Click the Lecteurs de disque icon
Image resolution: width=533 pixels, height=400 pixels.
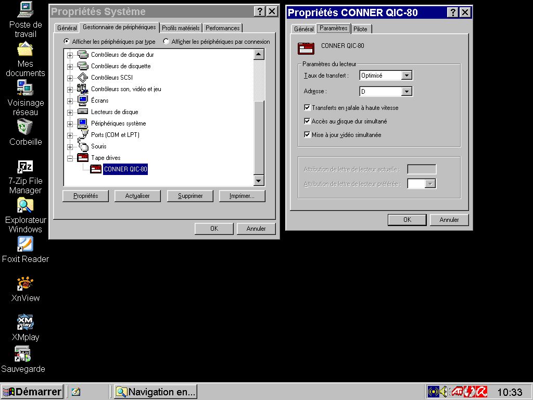(x=83, y=111)
